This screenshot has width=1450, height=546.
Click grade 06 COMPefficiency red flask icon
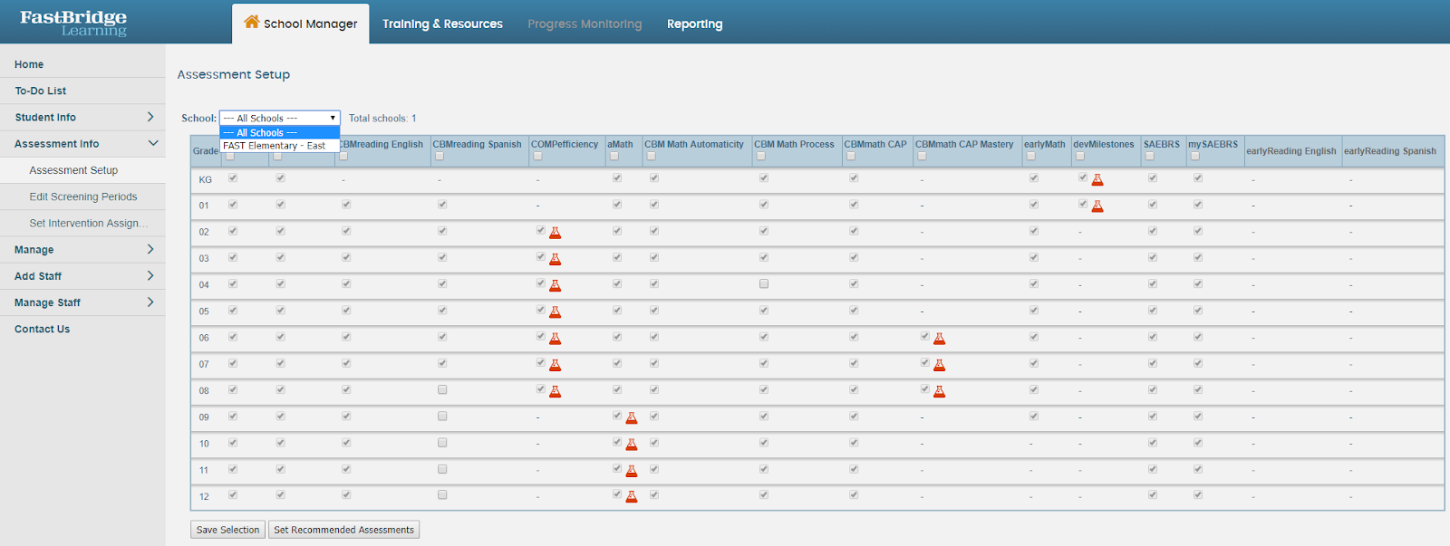click(x=556, y=339)
